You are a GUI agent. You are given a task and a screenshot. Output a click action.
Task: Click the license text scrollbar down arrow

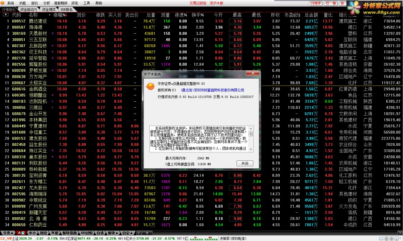pos(251,150)
